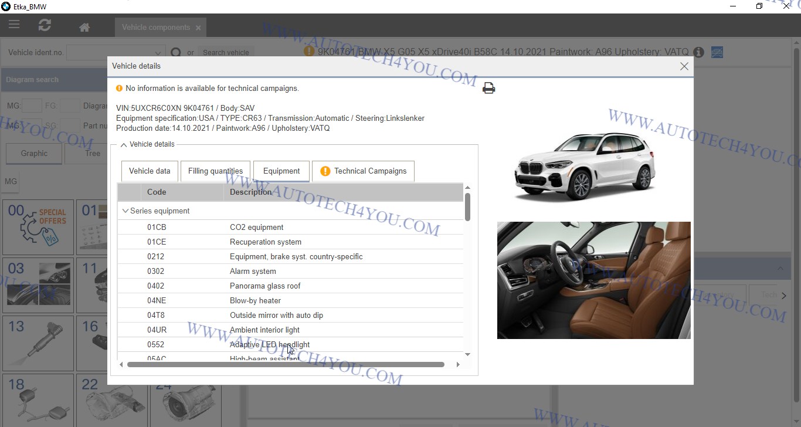Collapse the Series equipment group
This screenshot has height=427, width=801.
(125, 211)
